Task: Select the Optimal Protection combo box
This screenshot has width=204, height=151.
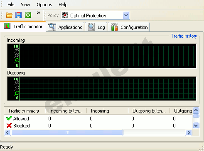Action: pos(95,15)
